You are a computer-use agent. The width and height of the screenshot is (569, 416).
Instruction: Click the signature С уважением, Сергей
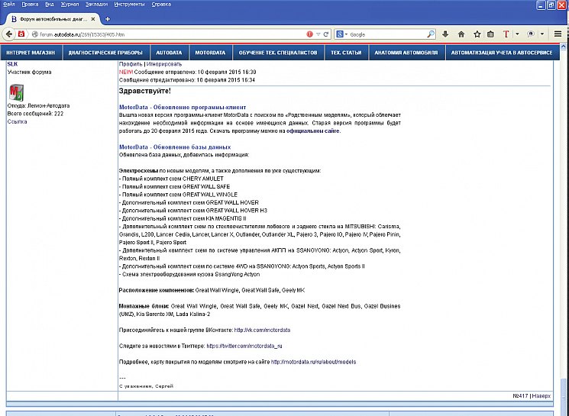pyautogui.click(x=146, y=386)
